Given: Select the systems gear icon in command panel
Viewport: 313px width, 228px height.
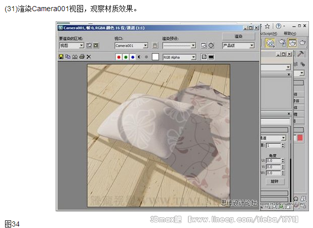Looking at the screenshot, I should (303, 64).
